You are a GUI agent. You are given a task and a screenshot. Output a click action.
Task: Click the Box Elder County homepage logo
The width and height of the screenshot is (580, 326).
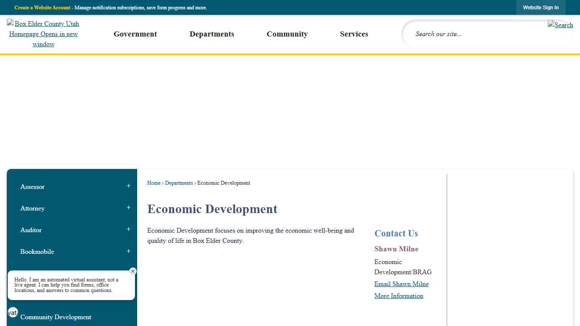tap(43, 34)
